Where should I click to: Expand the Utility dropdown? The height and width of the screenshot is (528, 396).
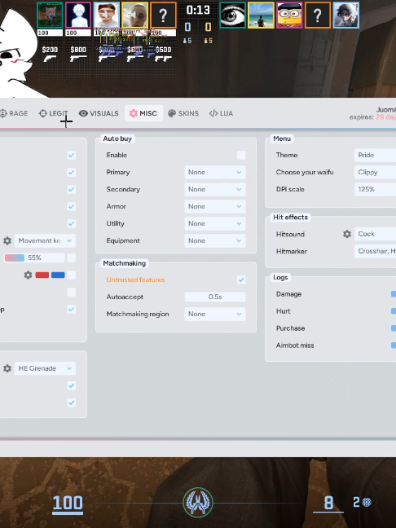click(x=215, y=223)
